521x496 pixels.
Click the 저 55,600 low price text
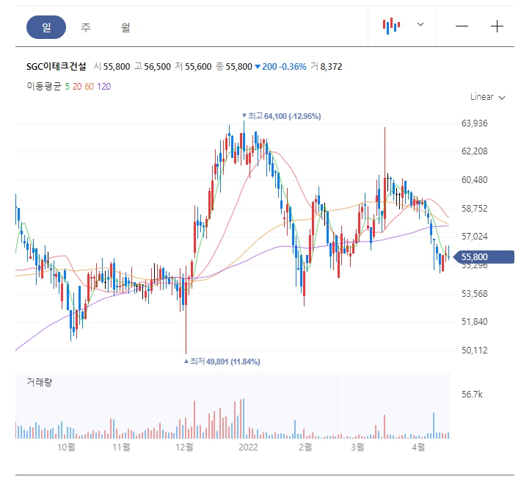(x=193, y=67)
